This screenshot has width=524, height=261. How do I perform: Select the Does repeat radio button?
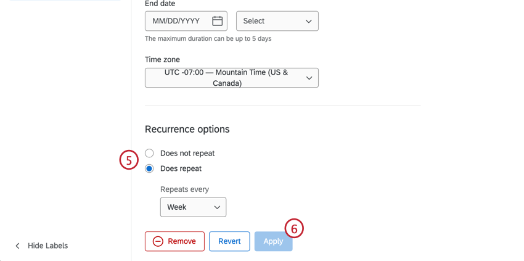pos(149,168)
